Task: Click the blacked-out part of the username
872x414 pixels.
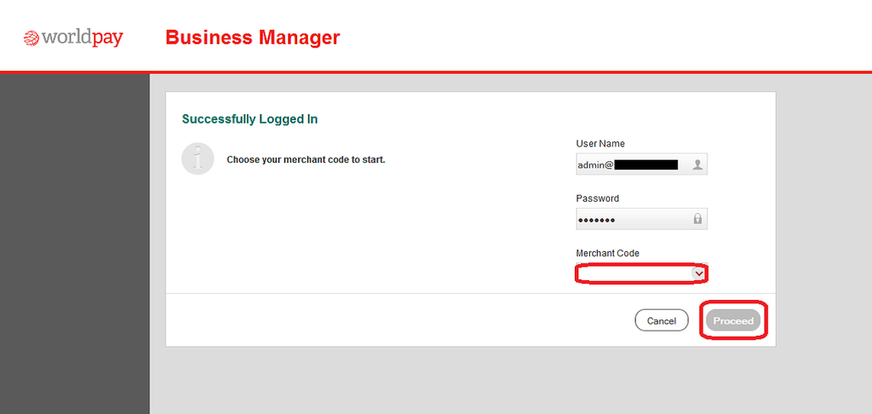Action: (x=645, y=164)
